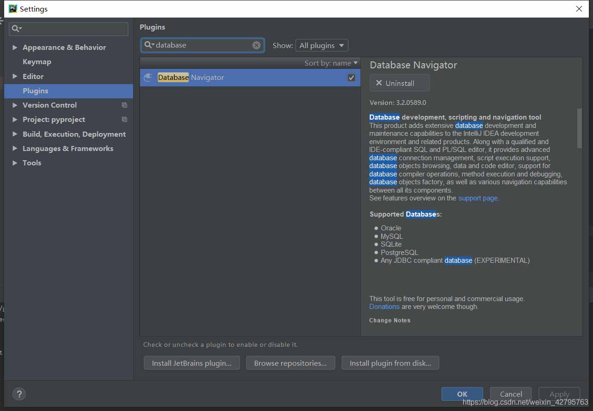Disable the Database Navigator plugin checkbox
The height and width of the screenshot is (411, 593).
pos(351,78)
